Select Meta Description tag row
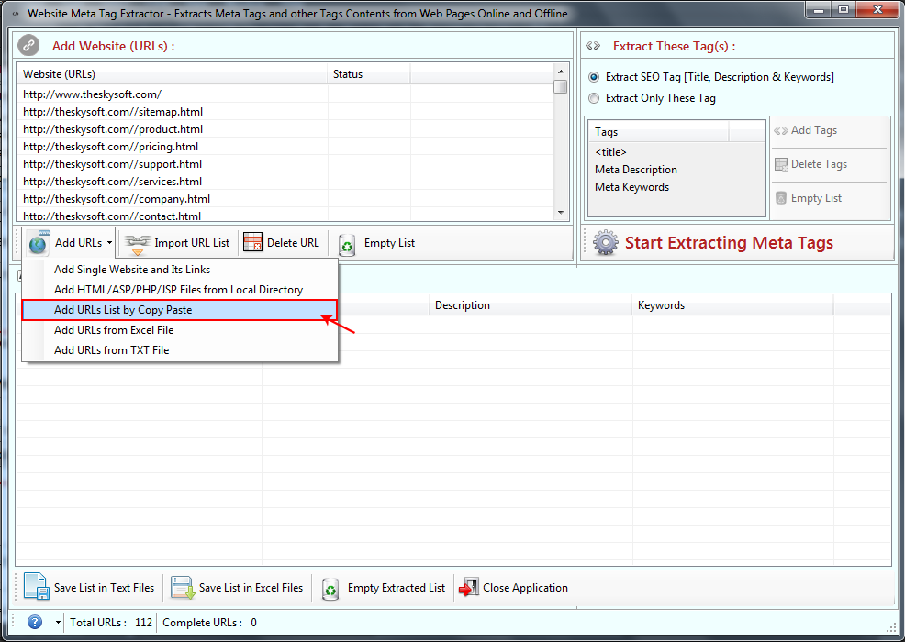 pos(676,170)
